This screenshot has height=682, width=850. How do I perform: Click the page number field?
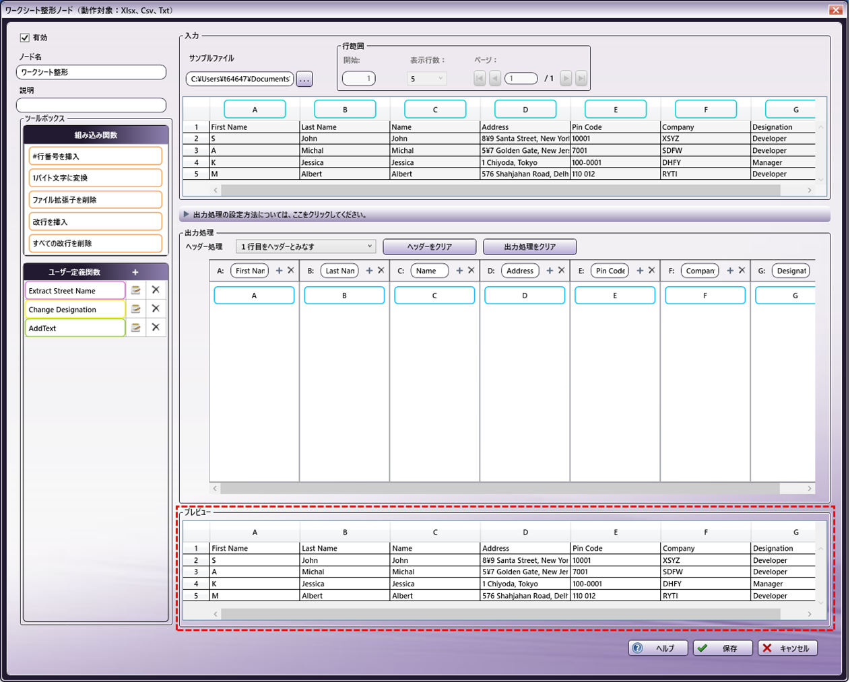521,79
